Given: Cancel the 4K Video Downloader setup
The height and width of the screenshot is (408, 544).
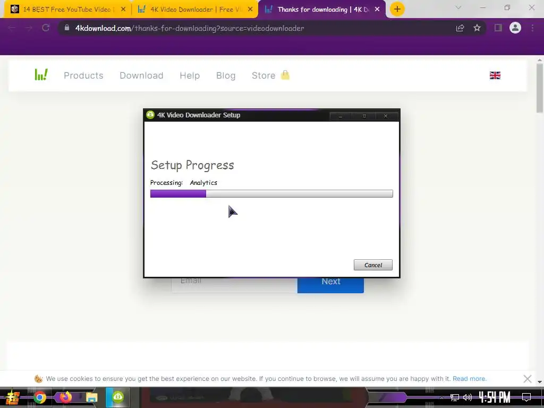Looking at the screenshot, I should click(x=373, y=265).
